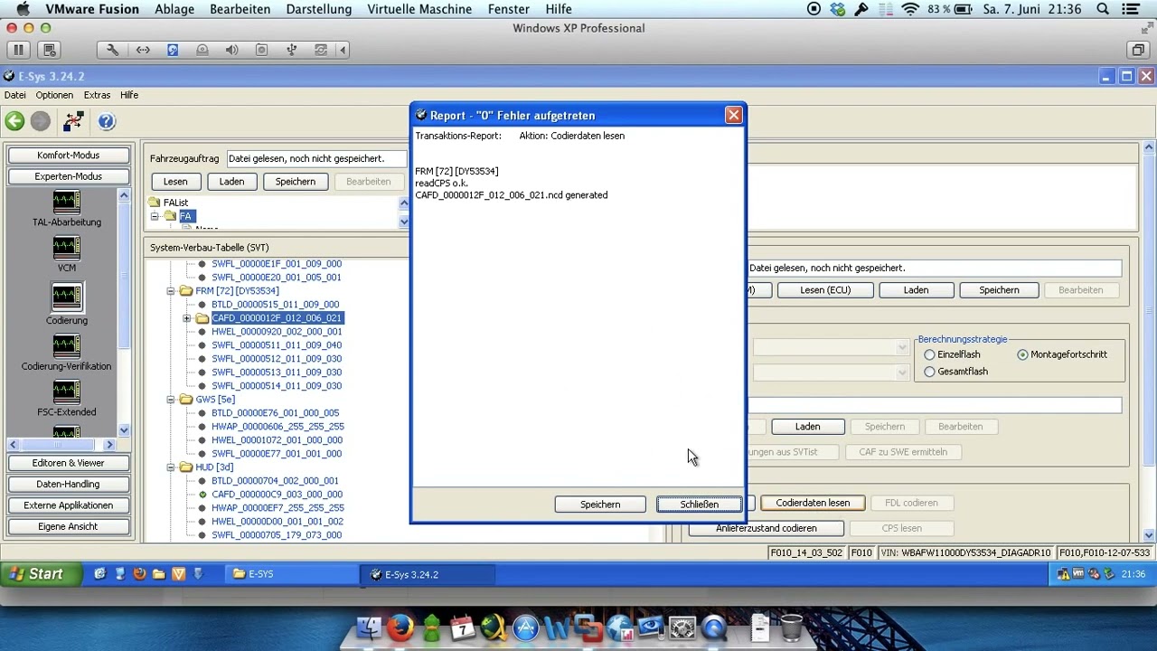Viewport: 1157px width, 651px height.
Task: Open the Externe Applikationen section
Action: click(x=69, y=505)
